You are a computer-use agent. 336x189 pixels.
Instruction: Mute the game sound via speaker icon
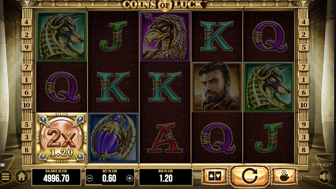[325, 176]
